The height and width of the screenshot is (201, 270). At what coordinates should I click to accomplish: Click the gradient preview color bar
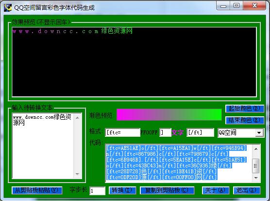coord(169,114)
